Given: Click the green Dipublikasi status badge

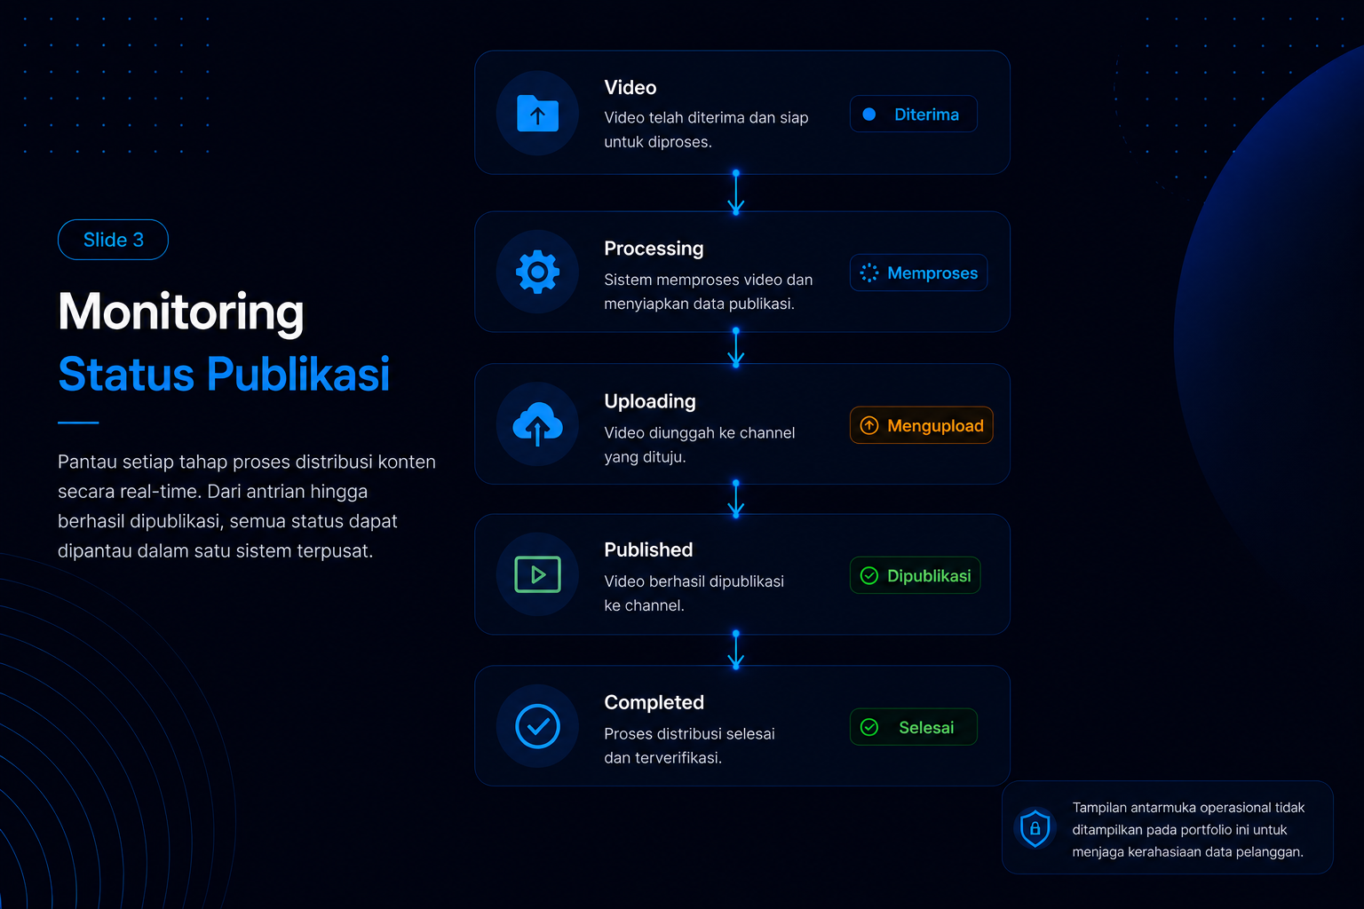Looking at the screenshot, I should click(915, 575).
